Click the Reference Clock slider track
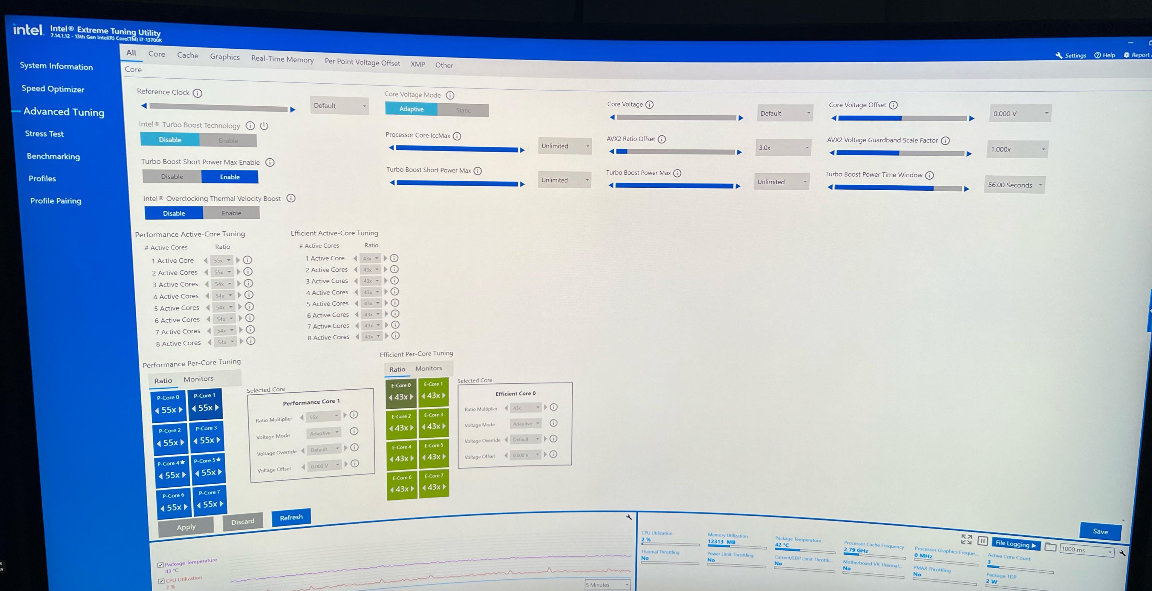 point(218,108)
